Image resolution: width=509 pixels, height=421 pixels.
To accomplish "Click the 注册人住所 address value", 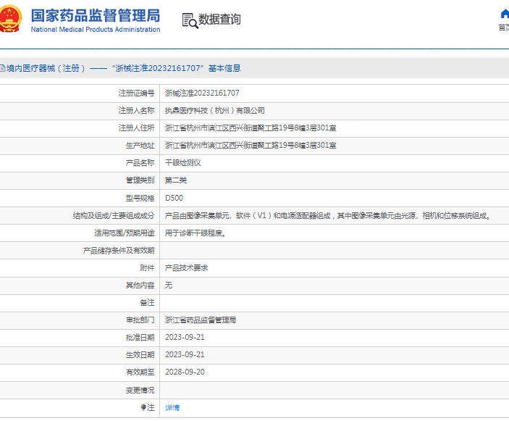I will point(251,128).
